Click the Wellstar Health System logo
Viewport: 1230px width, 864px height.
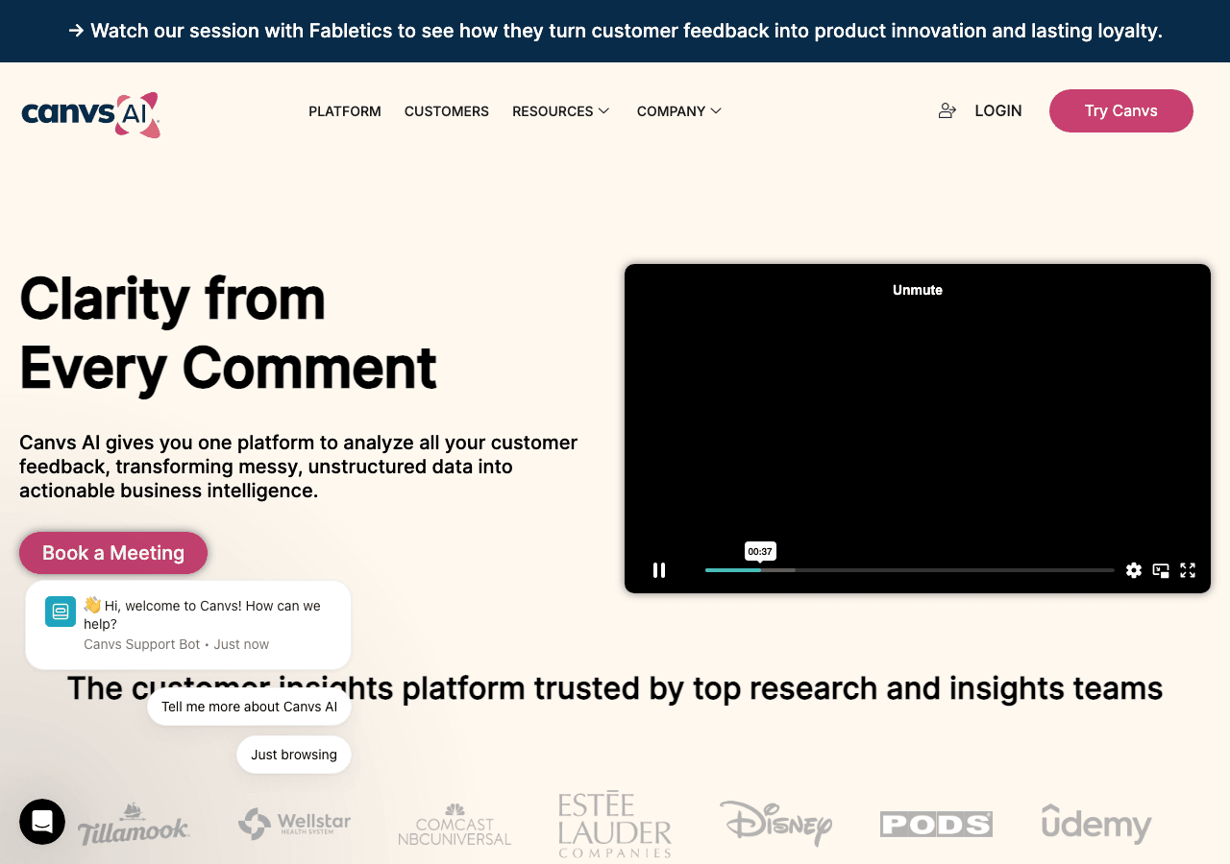coord(294,824)
